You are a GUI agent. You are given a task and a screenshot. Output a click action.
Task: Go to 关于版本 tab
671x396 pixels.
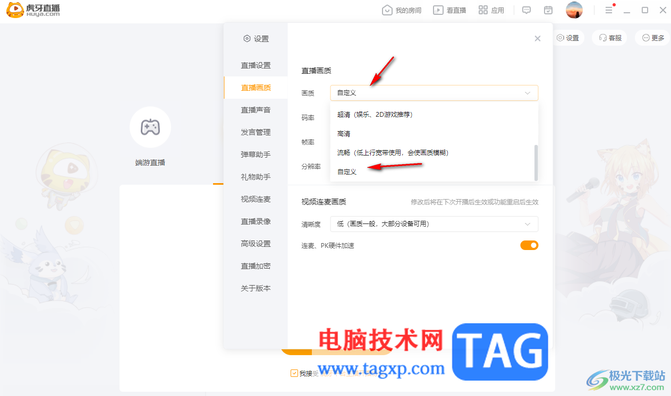pyautogui.click(x=256, y=288)
